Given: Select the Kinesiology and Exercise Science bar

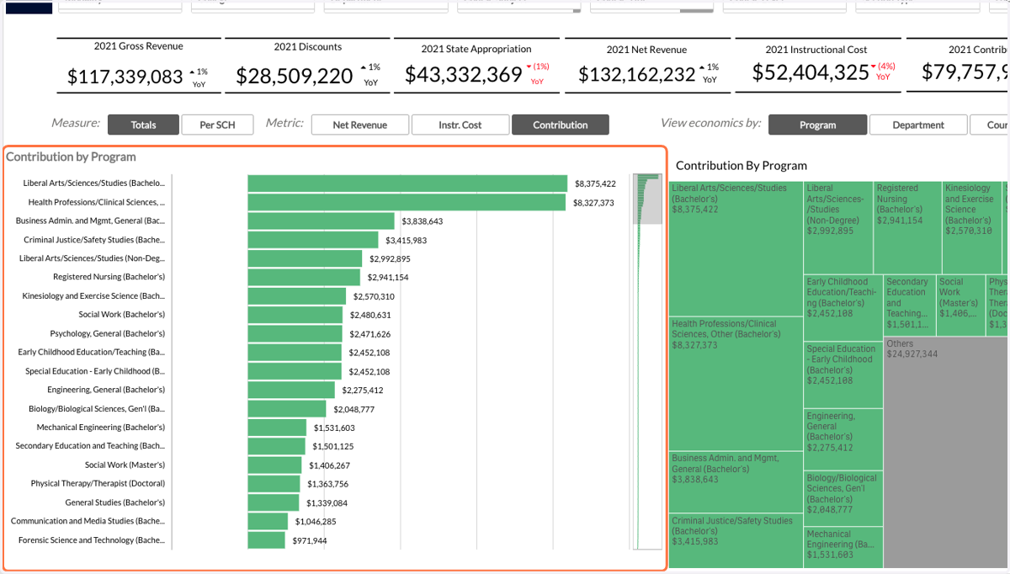Looking at the screenshot, I should coord(296,296).
